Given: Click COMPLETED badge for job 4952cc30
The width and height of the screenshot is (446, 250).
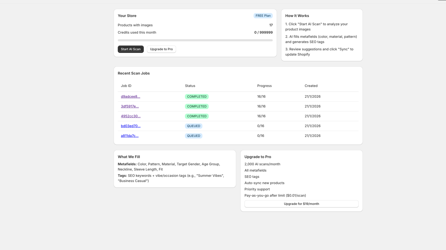Looking at the screenshot, I should click(197, 116).
